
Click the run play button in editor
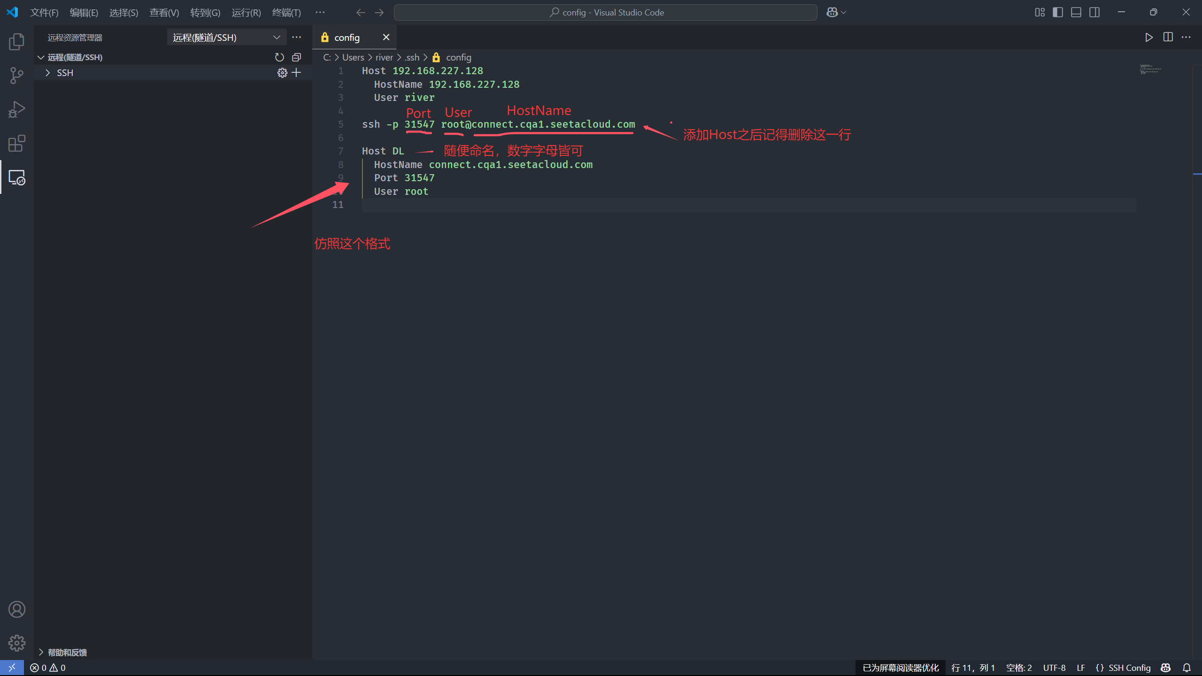(x=1148, y=38)
